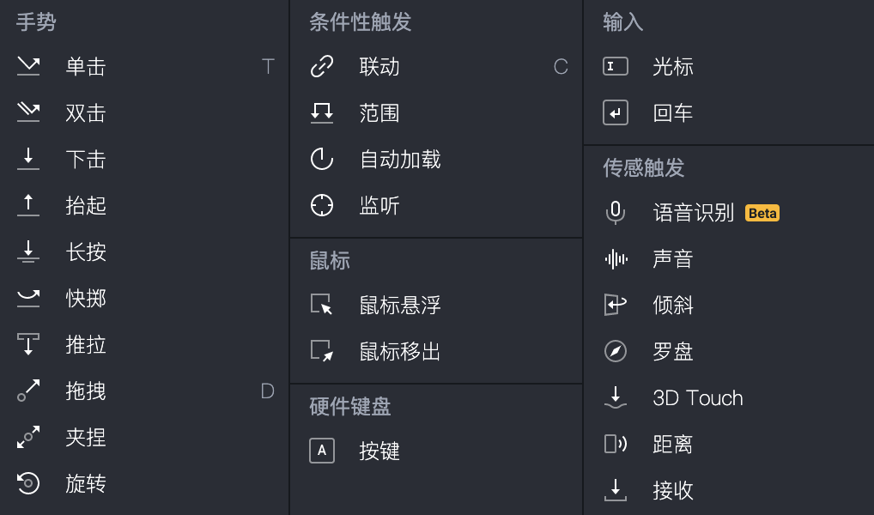This screenshot has height=515, width=874.
Task: Click the 长按 long-press icon
Action: (28, 252)
